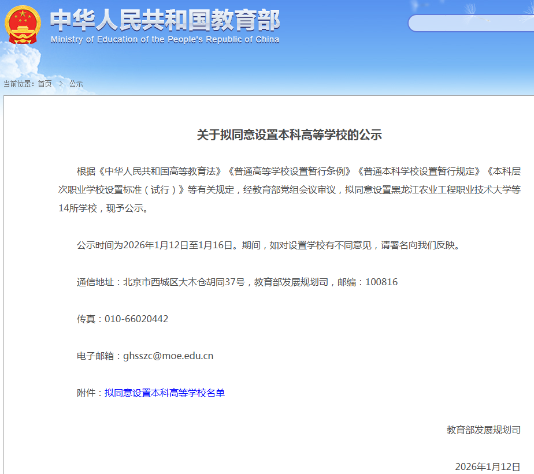The width and height of the screenshot is (534, 474).
Task: Click the emblem star at top left
Action: [x=22, y=13]
